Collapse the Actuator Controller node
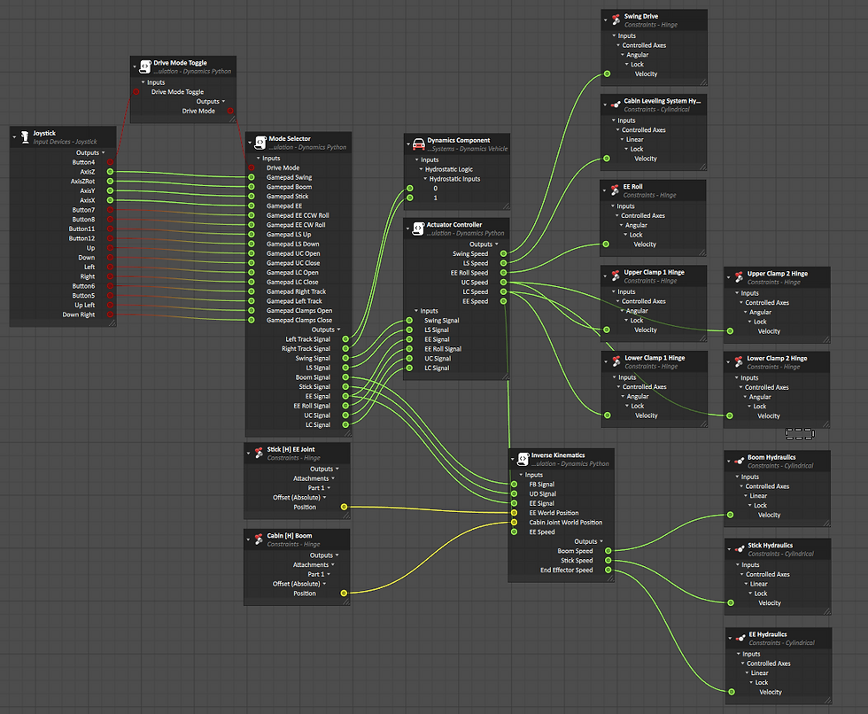Image resolution: width=868 pixels, height=714 pixels. pyautogui.click(x=408, y=229)
